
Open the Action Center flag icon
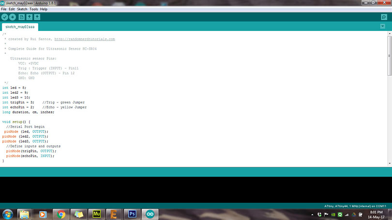(326, 215)
